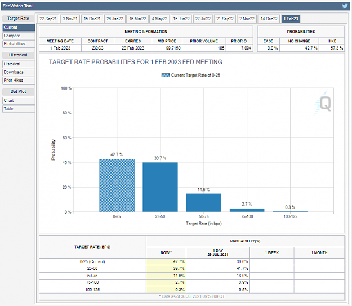Screen dimensions: 352x306
Task: Click the hatched 0-25 bar in chart
Action: [117, 185]
